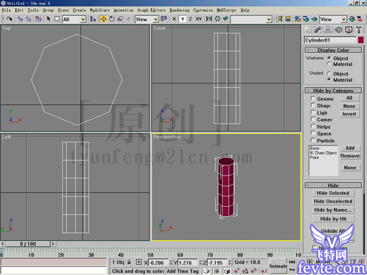Click the Render Scene teapot icon
Screen dimensions: 367x275
pyautogui.click(x=306, y=19)
